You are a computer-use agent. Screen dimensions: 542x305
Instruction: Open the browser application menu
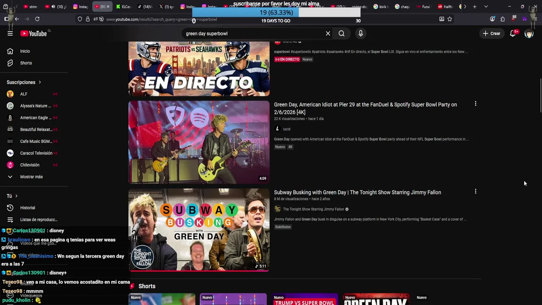tap(536, 19)
